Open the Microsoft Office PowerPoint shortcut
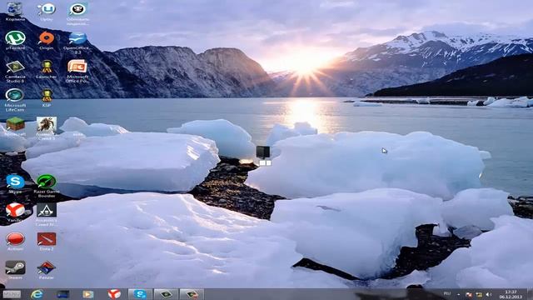The height and width of the screenshot is (300, 533). [77, 72]
